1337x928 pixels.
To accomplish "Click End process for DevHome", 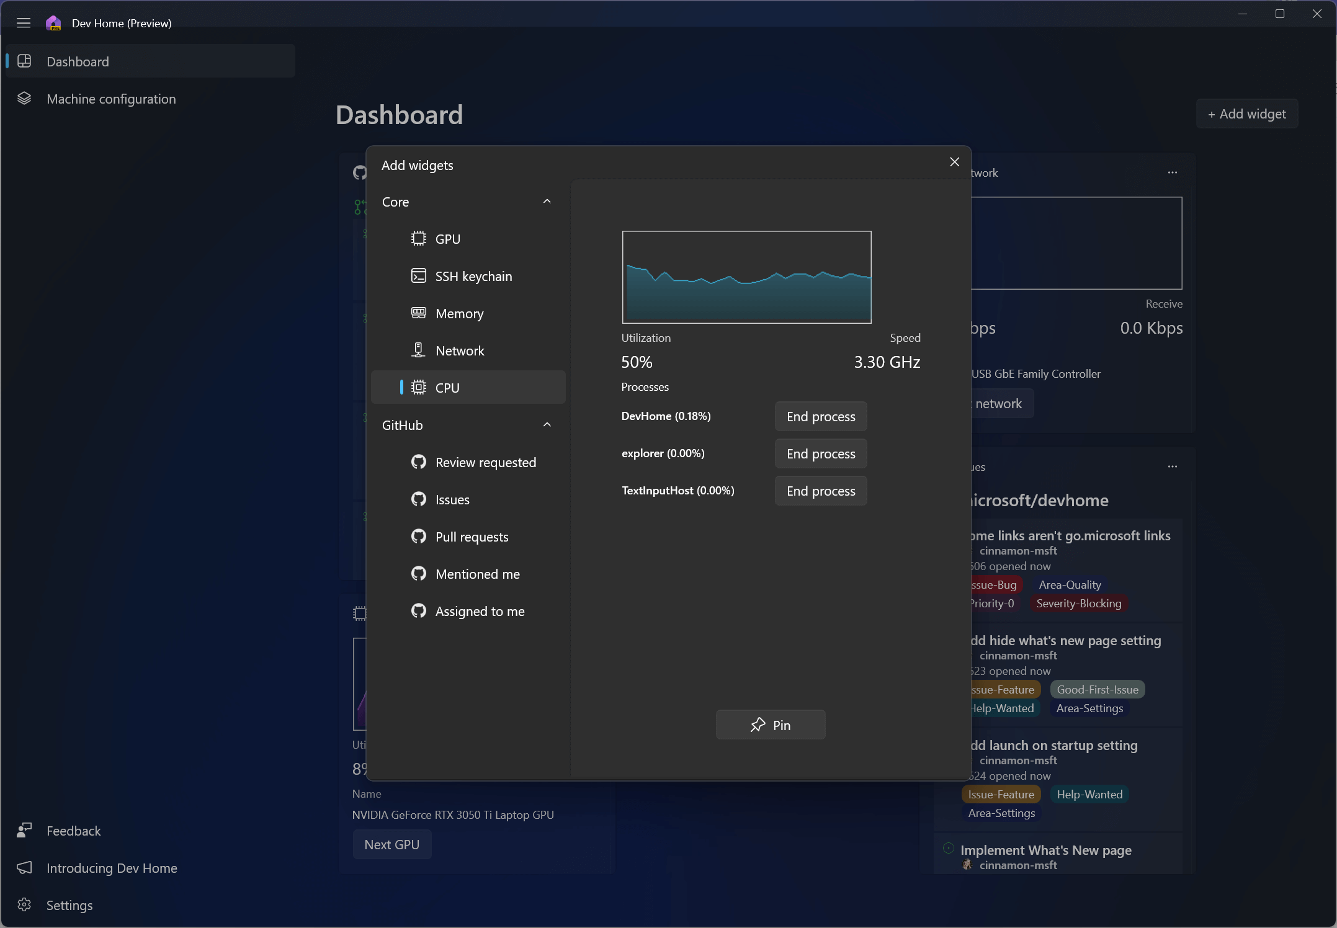I will pos(821,416).
